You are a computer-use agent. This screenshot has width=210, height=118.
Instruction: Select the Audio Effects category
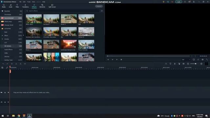click(11, 49)
